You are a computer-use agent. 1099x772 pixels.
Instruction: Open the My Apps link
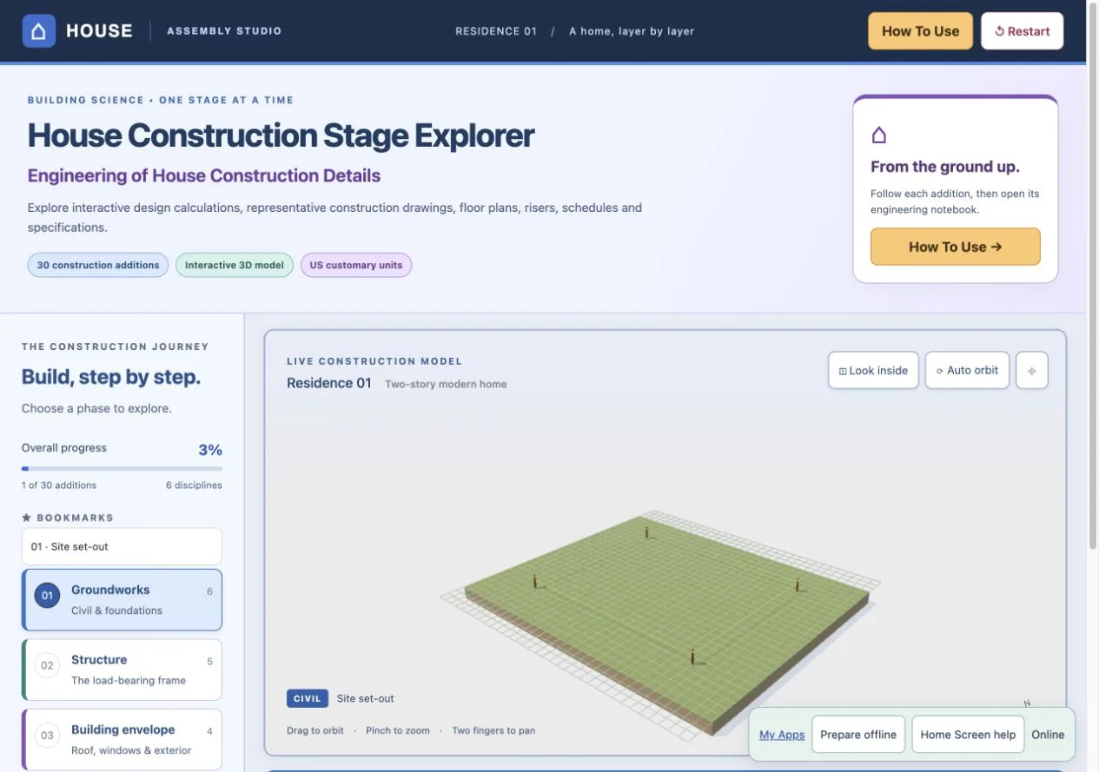coord(782,735)
